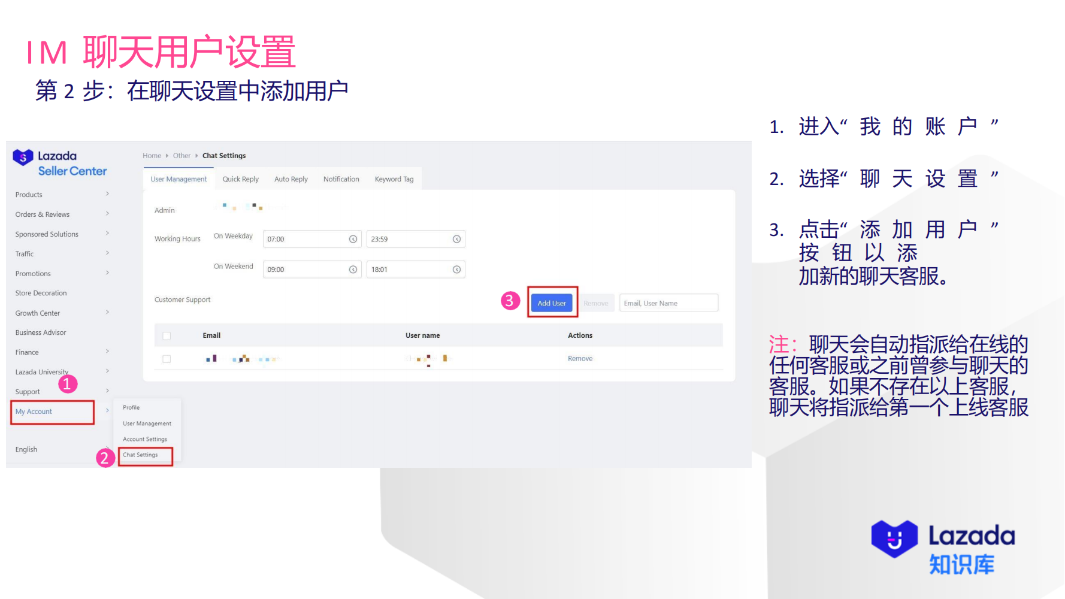The height and width of the screenshot is (599, 1065).
Task: Expand the Promotions sidebar menu
Action: click(x=62, y=274)
